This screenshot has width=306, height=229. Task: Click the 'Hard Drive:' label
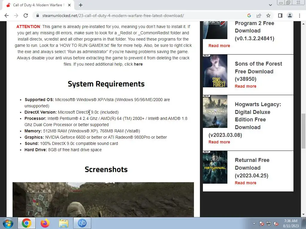point(36,150)
